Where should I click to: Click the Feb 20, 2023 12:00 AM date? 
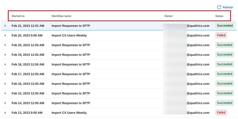(28, 45)
